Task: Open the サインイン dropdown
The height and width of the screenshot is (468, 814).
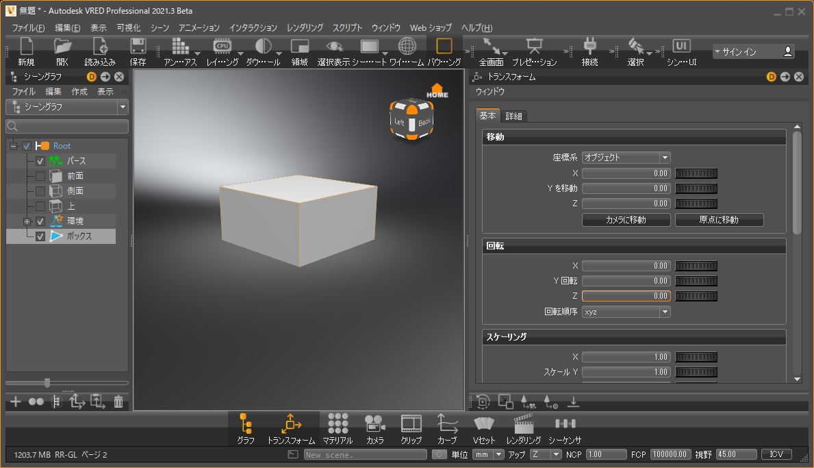Action: (x=754, y=51)
